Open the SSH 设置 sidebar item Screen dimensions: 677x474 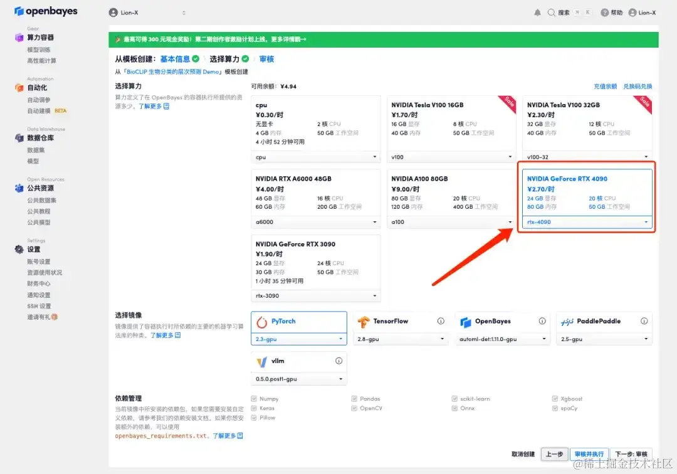click(39, 306)
